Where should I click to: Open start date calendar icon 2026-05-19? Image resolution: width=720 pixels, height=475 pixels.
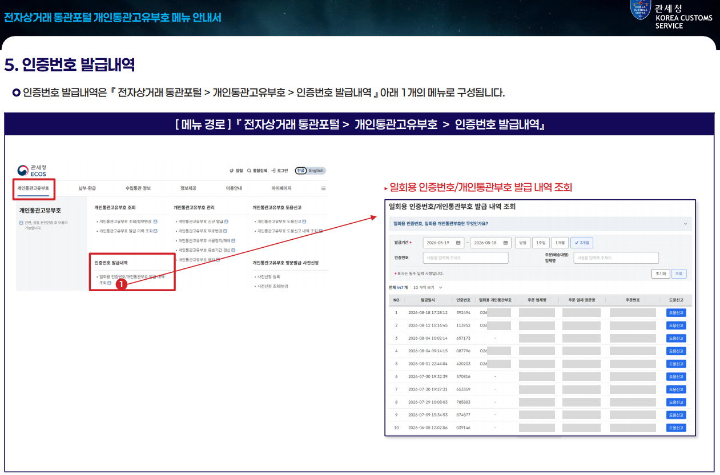[458, 243]
